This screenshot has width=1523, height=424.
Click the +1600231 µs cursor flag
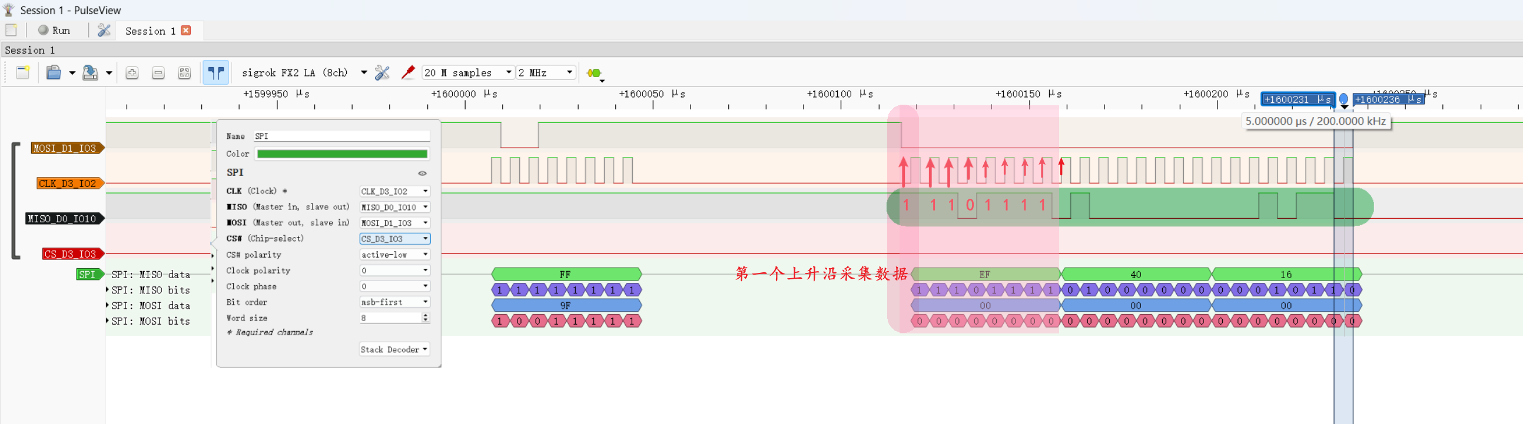[1298, 99]
